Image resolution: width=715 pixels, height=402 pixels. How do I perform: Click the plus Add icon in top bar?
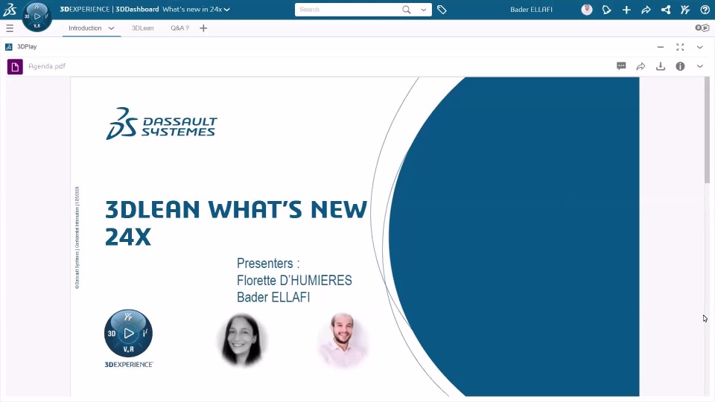[x=626, y=10]
